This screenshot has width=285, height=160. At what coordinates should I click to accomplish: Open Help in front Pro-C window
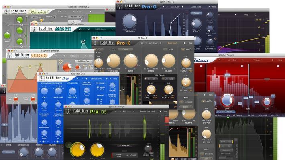point(190,43)
